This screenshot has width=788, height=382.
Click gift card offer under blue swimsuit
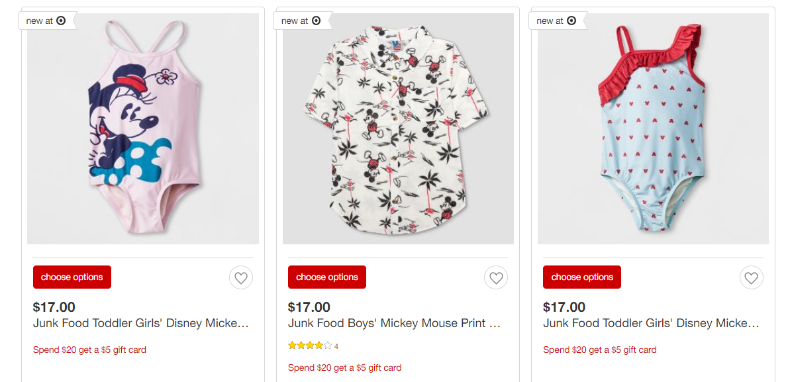(x=599, y=350)
